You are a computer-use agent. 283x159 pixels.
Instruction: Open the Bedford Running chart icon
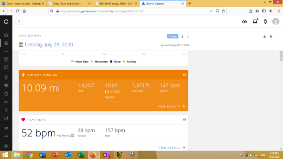[x=184, y=75]
